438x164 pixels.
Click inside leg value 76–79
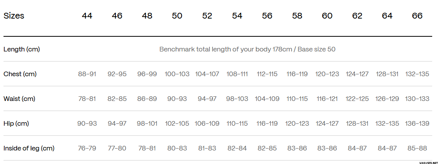click(87, 148)
